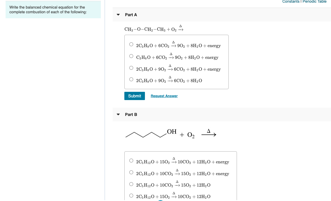Request Answer for Part A
Screen dimensions: 331x201
pyautogui.click(x=164, y=96)
